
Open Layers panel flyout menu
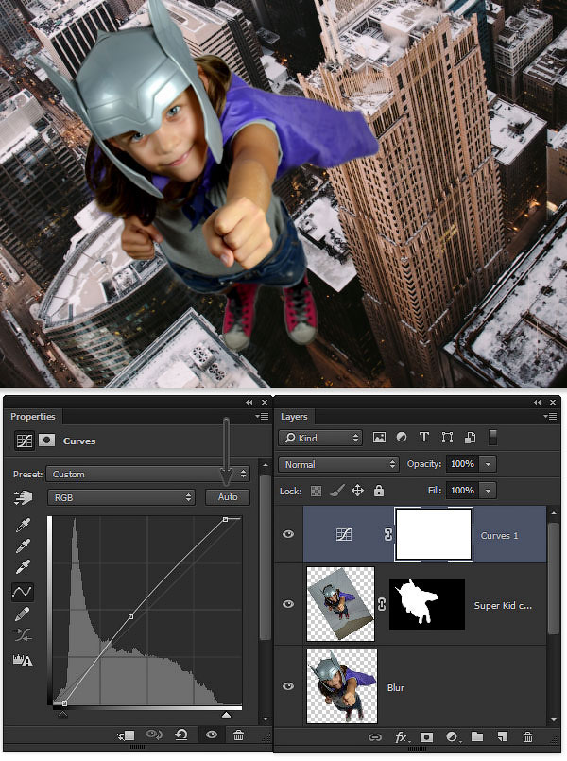550,416
